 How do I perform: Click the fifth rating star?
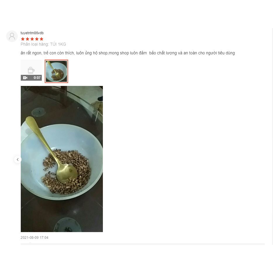[42, 39]
